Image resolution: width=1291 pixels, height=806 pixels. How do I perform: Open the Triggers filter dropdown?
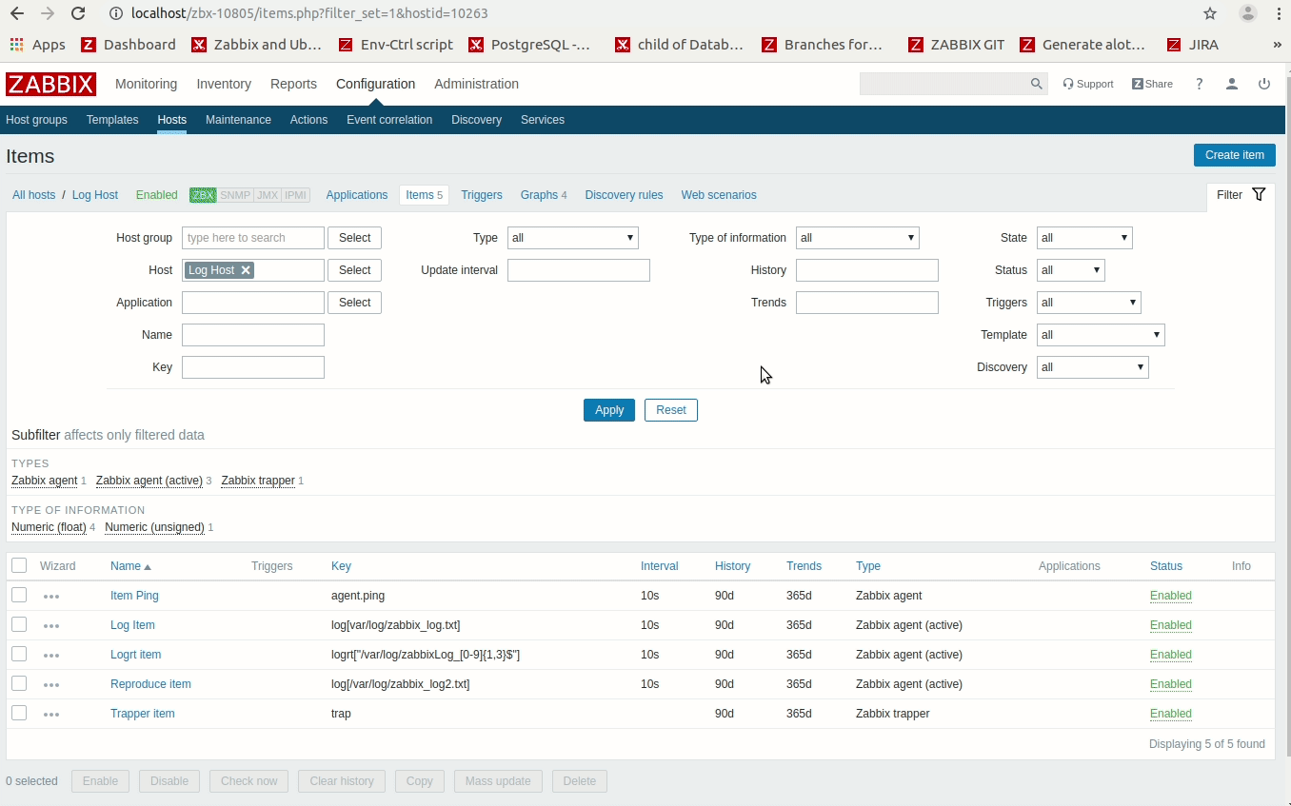pyautogui.click(x=1089, y=303)
